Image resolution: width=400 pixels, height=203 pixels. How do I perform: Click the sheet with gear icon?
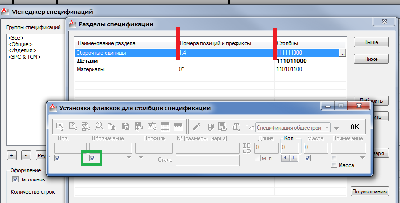223,127
